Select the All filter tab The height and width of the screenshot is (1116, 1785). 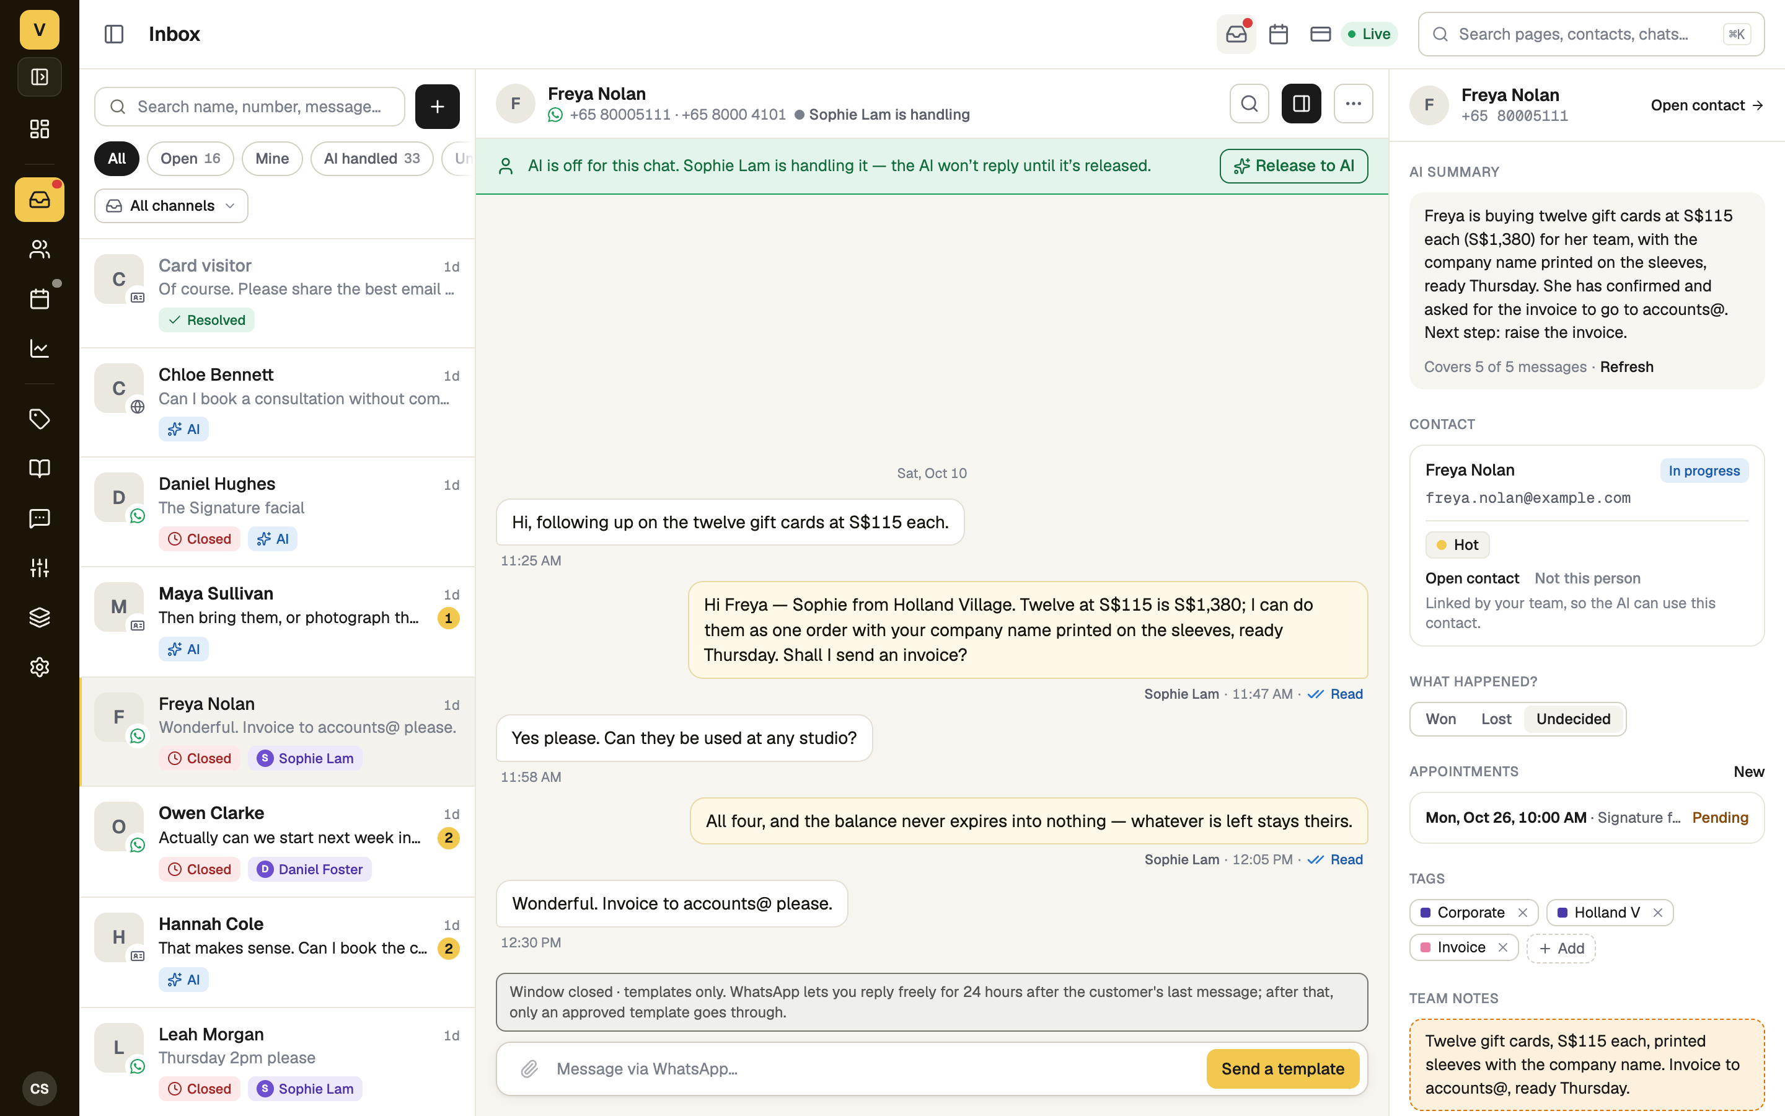(x=117, y=159)
